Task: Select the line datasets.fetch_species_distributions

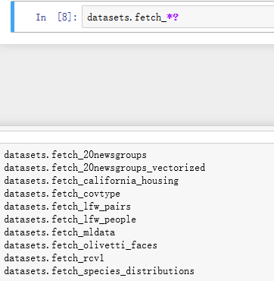Action: coord(99,271)
